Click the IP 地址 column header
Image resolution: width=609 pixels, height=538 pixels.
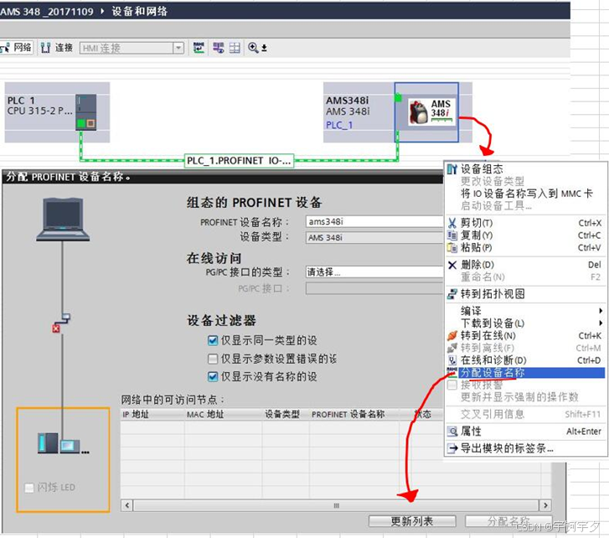pyautogui.click(x=152, y=415)
